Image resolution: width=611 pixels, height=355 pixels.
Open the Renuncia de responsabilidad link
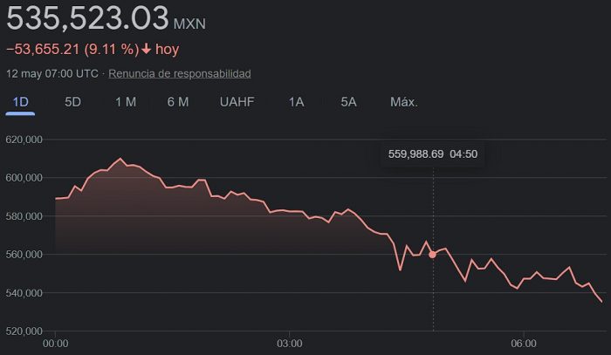[x=180, y=73]
